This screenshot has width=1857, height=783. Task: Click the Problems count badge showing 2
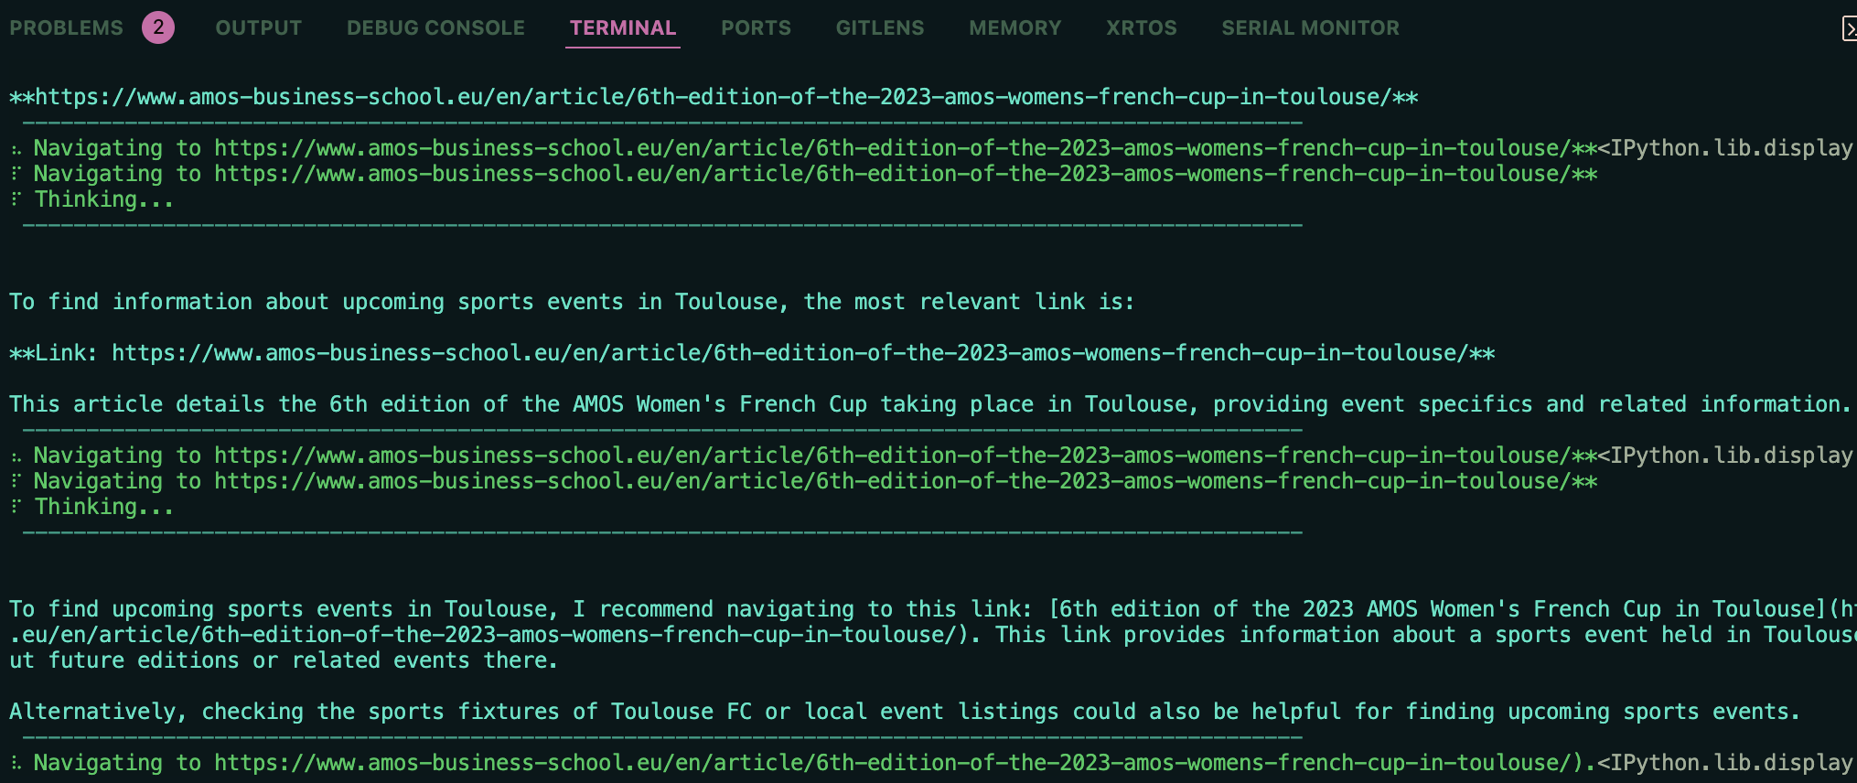[x=158, y=27]
